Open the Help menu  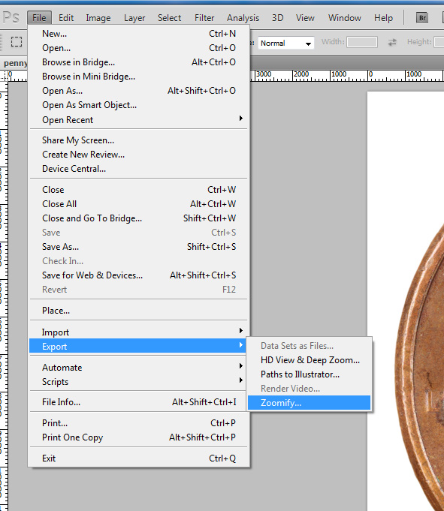coord(383,17)
